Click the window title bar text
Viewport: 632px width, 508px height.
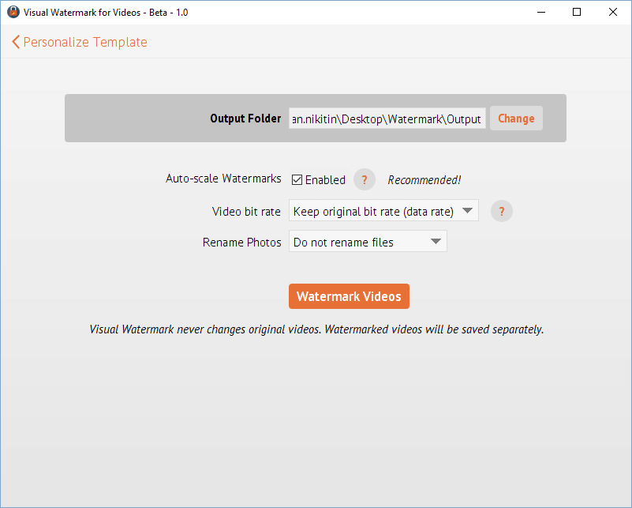(106, 12)
